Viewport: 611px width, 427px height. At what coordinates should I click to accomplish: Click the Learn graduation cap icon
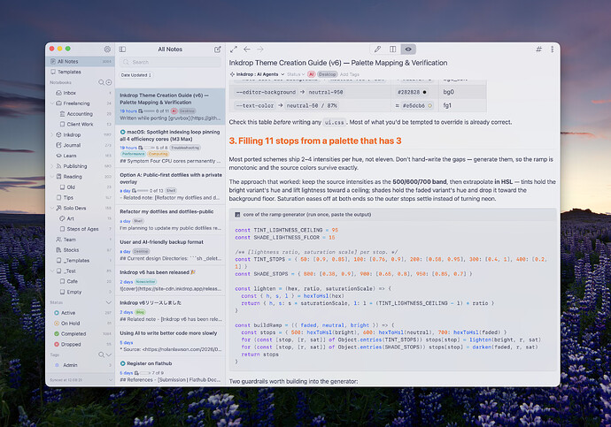pos(58,156)
